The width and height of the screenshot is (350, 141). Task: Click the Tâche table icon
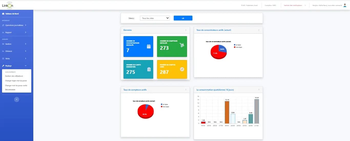[3, 58]
